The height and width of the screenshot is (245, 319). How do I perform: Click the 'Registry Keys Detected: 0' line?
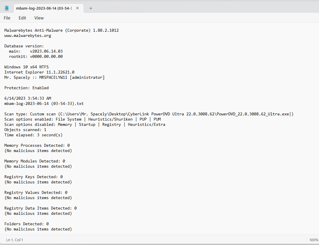pyautogui.click(x=34, y=177)
